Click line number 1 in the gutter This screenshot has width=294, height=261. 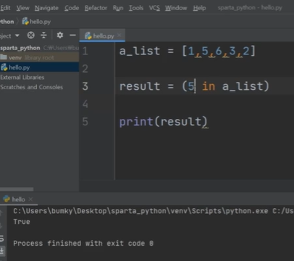[x=85, y=51]
